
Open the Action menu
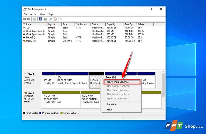[x=34, y=14]
